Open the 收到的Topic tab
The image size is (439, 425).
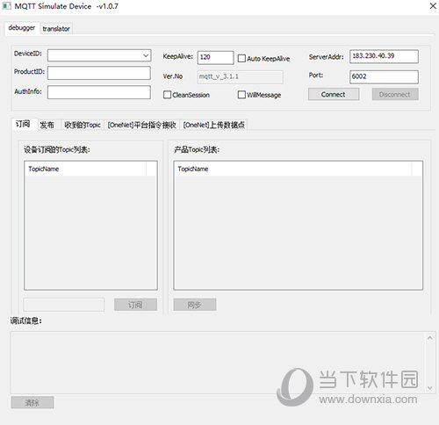pyautogui.click(x=83, y=125)
